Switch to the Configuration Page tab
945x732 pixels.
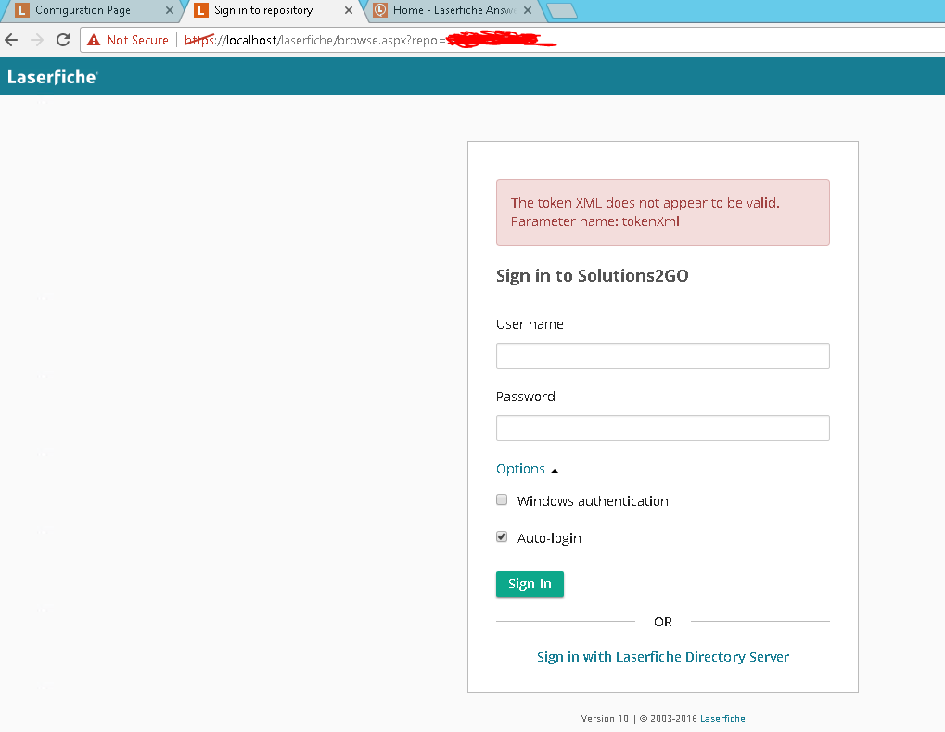click(x=94, y=11)
